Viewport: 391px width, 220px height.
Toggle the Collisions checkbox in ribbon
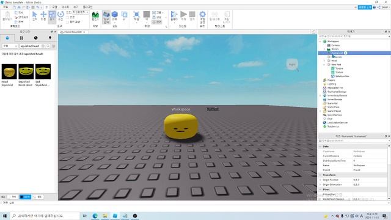[68, 18]
